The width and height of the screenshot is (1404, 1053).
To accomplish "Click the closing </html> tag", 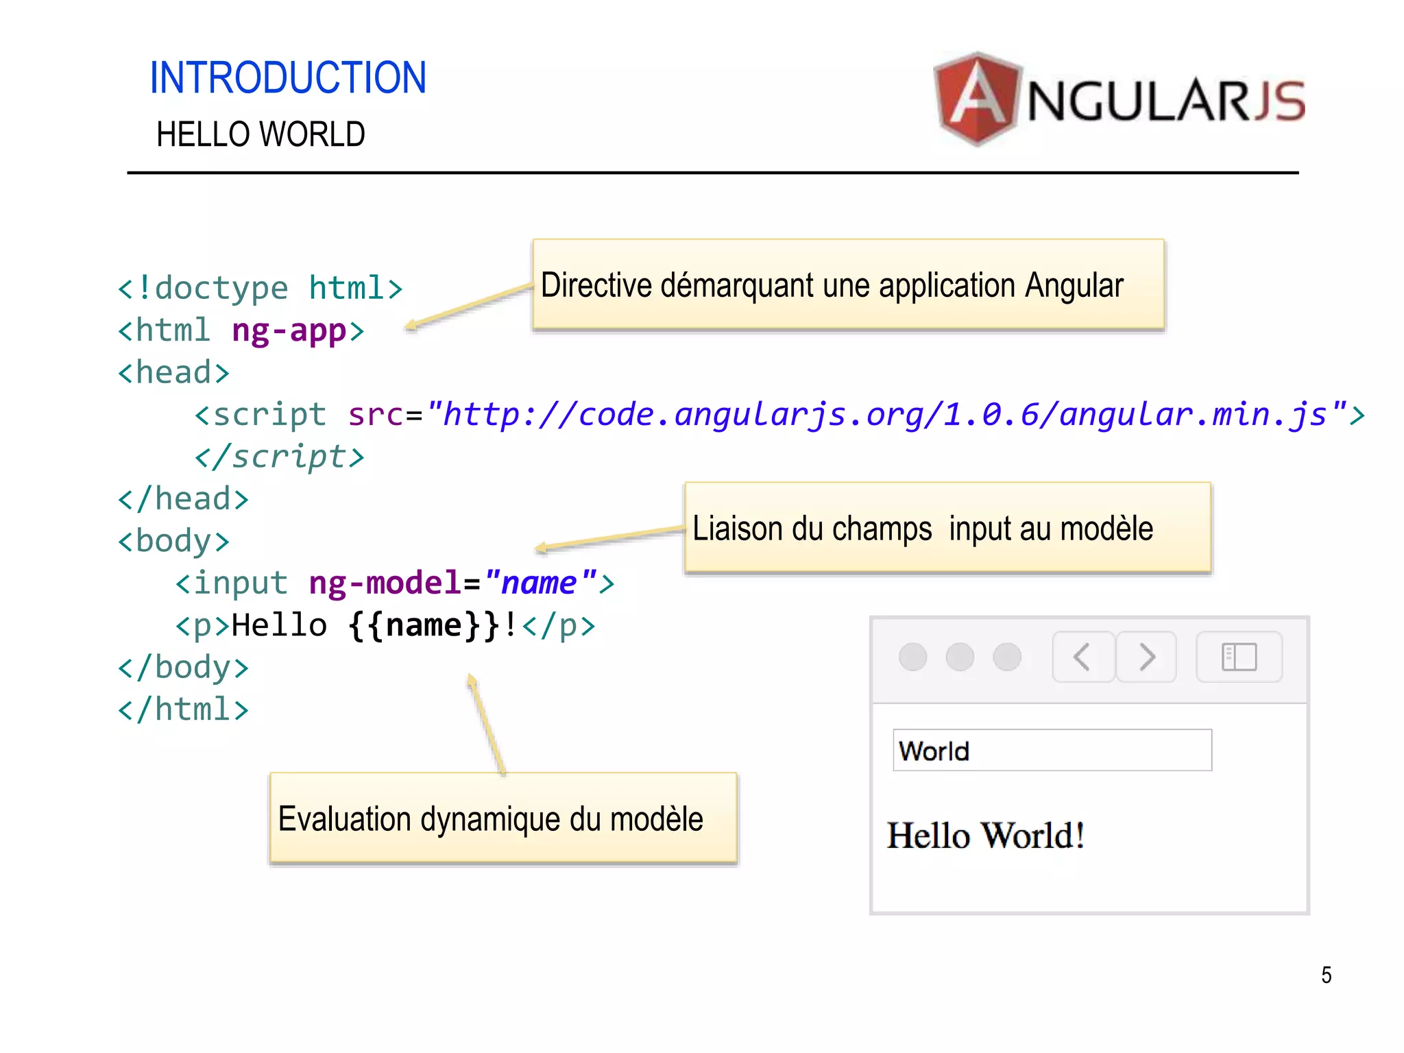I will pos(183,710).
